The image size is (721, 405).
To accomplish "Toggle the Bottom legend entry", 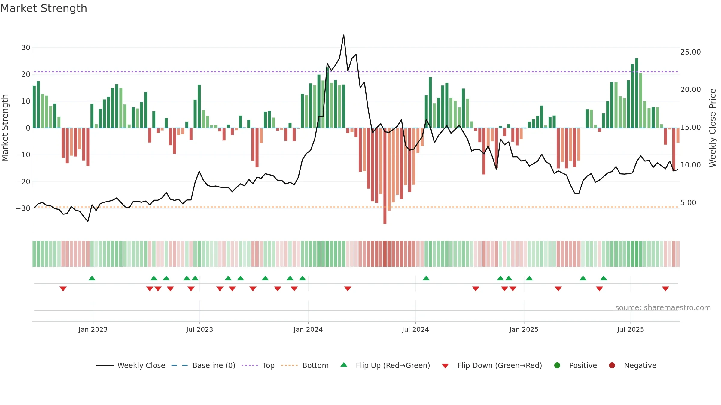I will click(305, 365).
